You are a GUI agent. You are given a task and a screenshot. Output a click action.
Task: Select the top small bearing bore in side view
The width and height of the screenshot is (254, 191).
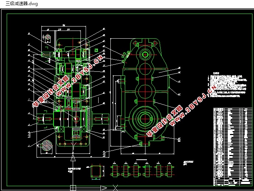click(144, 54)
